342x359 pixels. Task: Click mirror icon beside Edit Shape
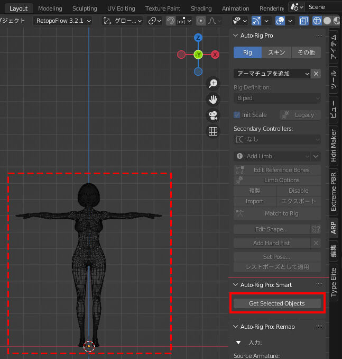point(316,229)
